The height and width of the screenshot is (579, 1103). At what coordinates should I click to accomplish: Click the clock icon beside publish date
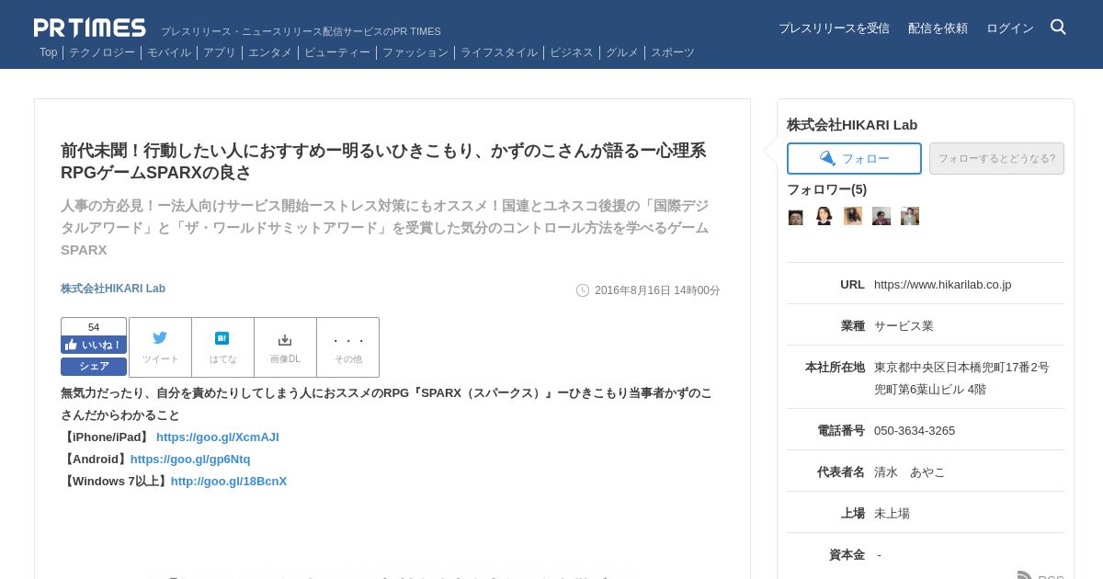(583, 290)
